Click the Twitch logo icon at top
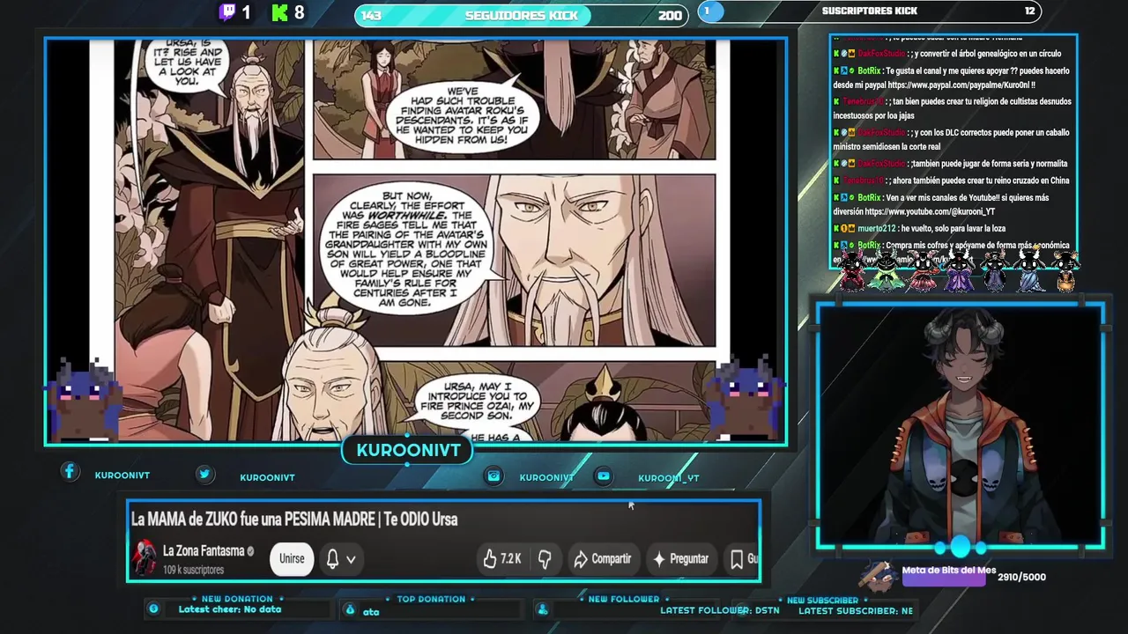 [x=227, y=12]
